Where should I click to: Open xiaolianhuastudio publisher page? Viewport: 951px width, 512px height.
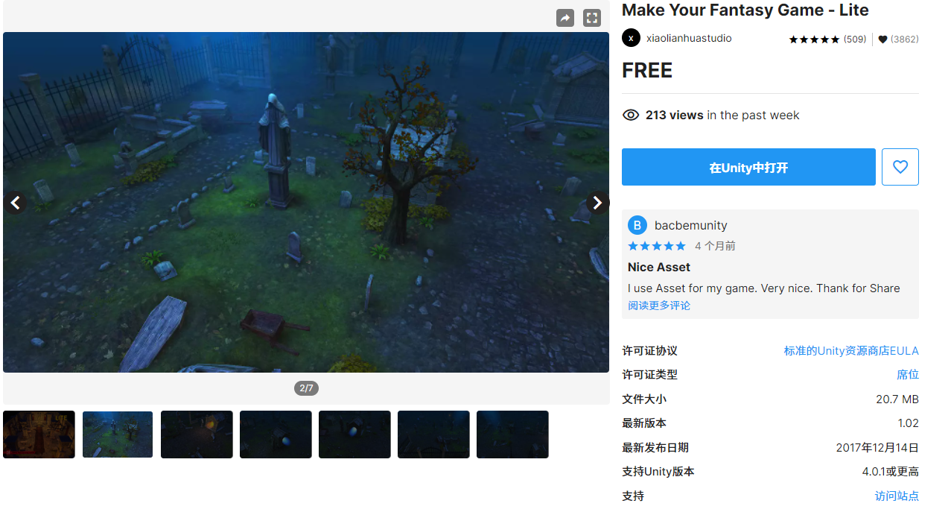(x=689, y=38)
